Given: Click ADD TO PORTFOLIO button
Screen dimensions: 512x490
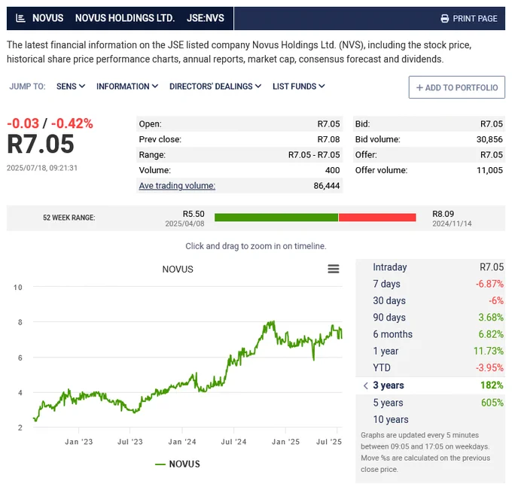Looking at the screenshot, I should (457, 87).
